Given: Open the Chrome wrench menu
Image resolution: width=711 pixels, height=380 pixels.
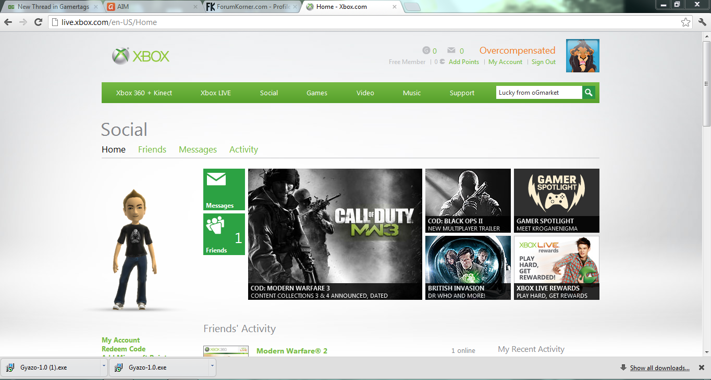Looking at the screenshot, I should click(x=701, y=22).
